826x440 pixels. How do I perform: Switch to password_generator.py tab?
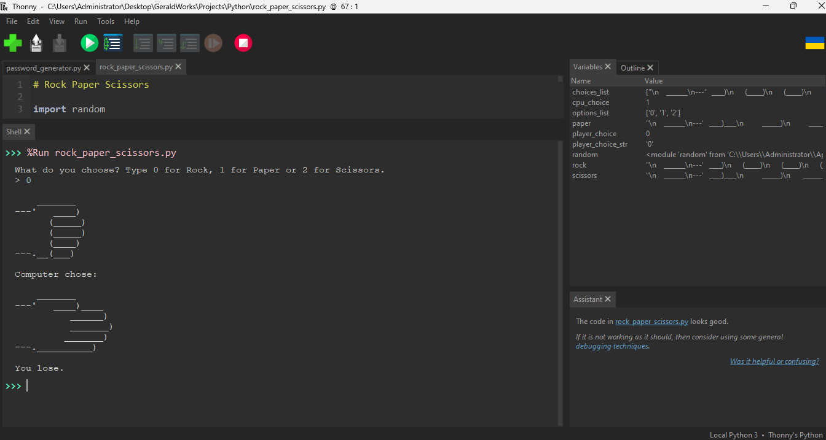(43, 68)
